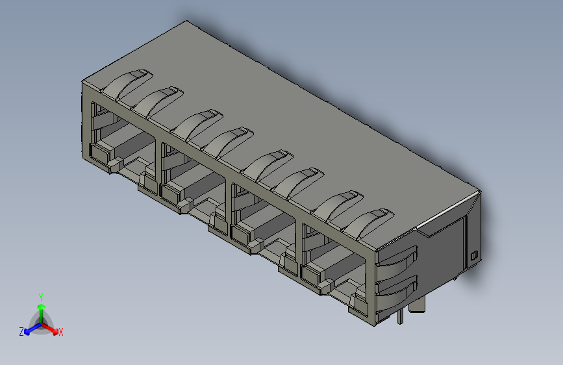
Task: Select the round mounting peg under the connector
Action: click(418, 305)
